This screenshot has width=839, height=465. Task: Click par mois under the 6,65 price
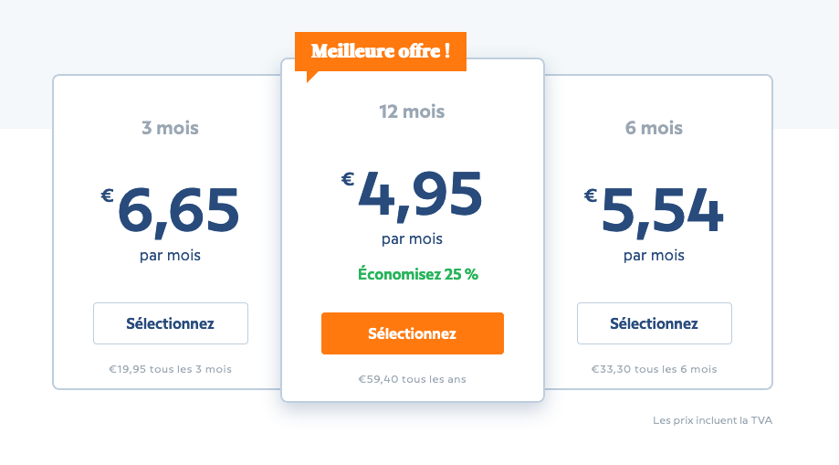(x=170, y=256)
